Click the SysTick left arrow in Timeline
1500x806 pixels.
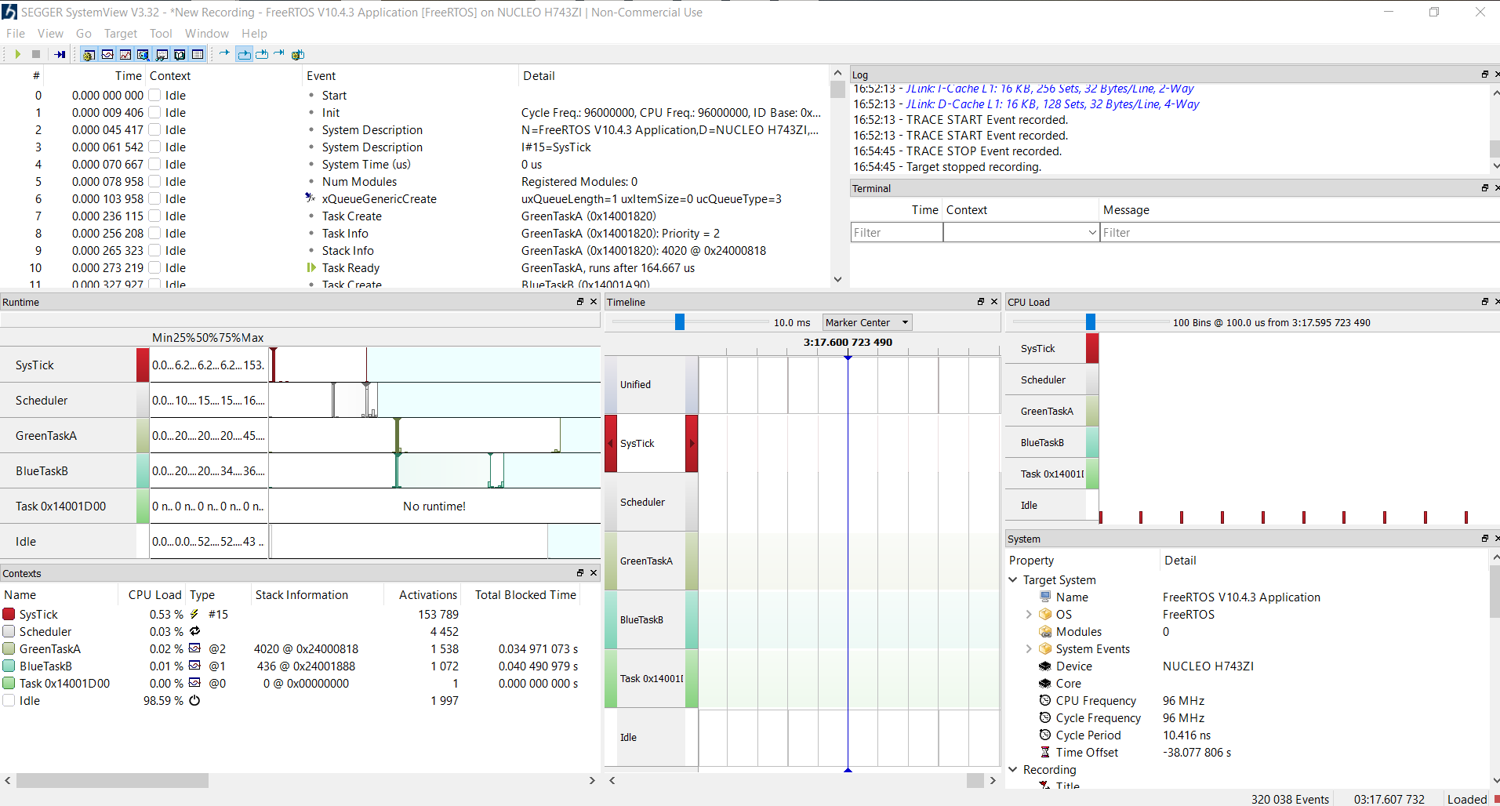click(x=611, y=443)
